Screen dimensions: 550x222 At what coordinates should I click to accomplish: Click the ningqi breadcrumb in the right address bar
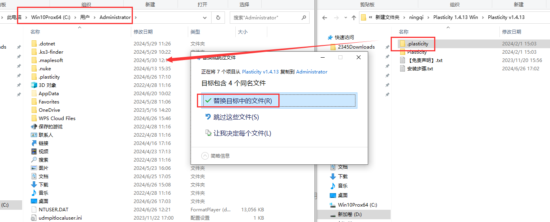click(416, 17)
